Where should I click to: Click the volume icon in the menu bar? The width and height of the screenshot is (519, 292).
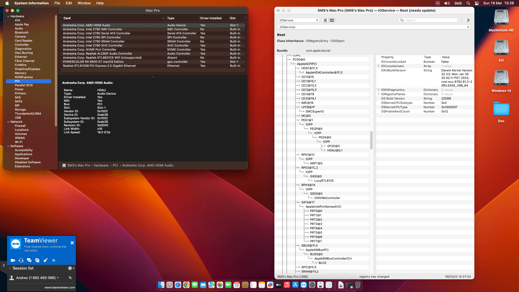447,3
